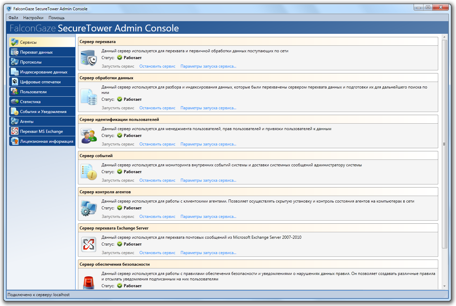The height and width of the screenshot is (306, 456).
Task: Click the Протоколы sidebar icon
Action: (x=14, y=62)
